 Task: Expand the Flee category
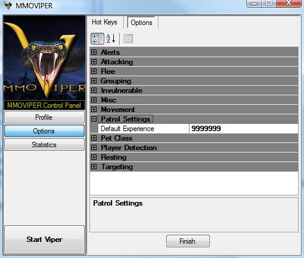94,72
